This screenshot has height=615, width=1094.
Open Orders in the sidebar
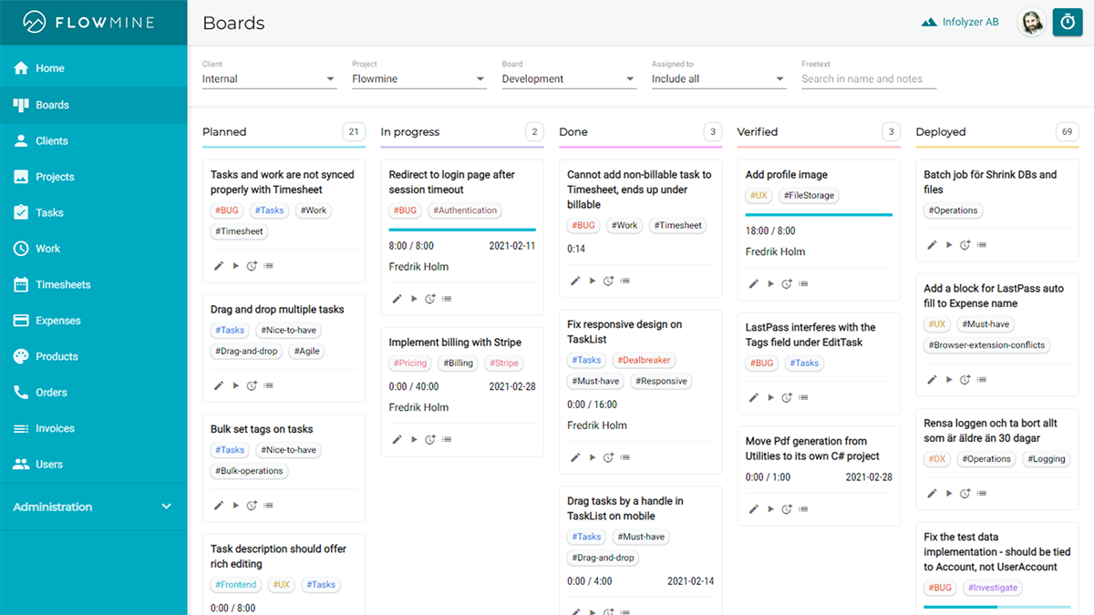[x=93, y=393]
